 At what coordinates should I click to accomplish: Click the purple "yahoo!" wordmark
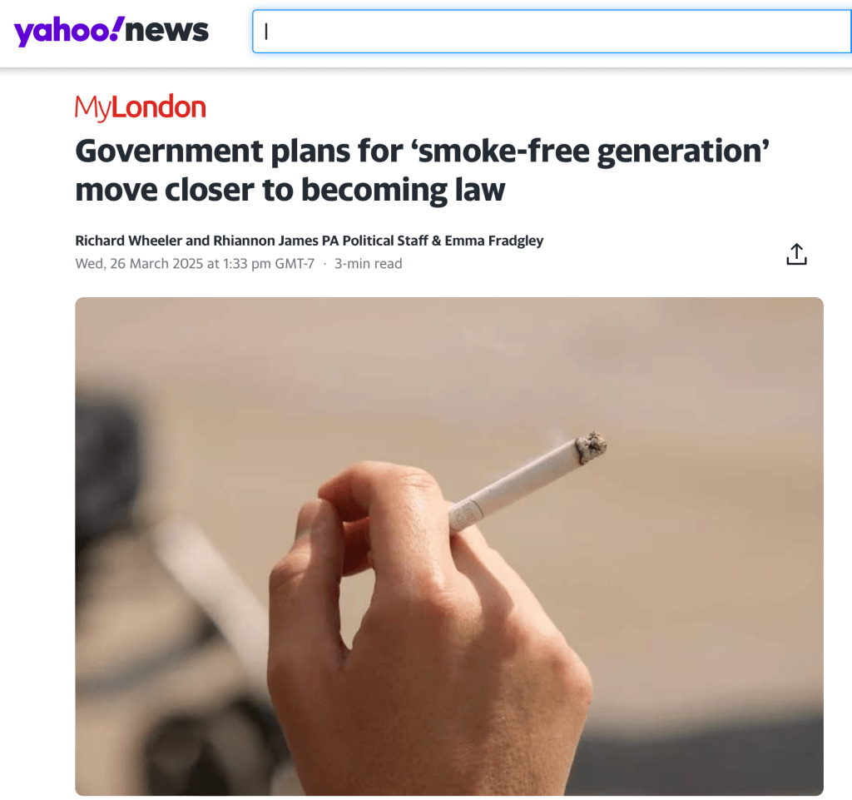point(69,32)
